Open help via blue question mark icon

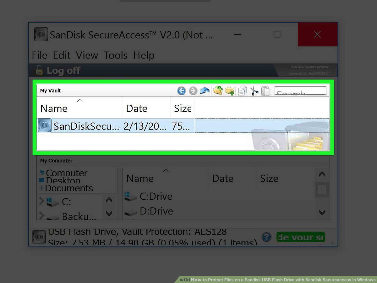click(x=266, y=237)
